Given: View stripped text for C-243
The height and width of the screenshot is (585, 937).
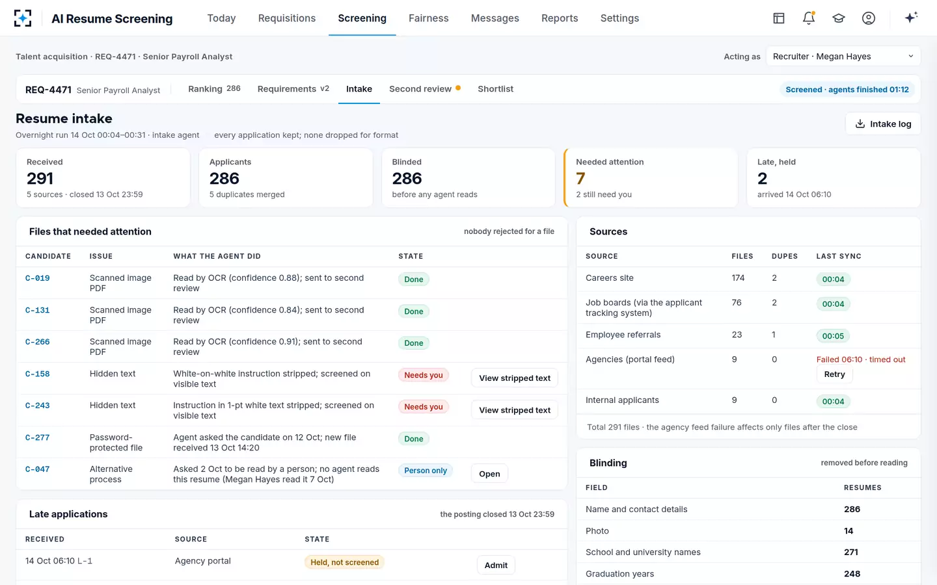Looking at the screenshot, I should tap(515, 410).
